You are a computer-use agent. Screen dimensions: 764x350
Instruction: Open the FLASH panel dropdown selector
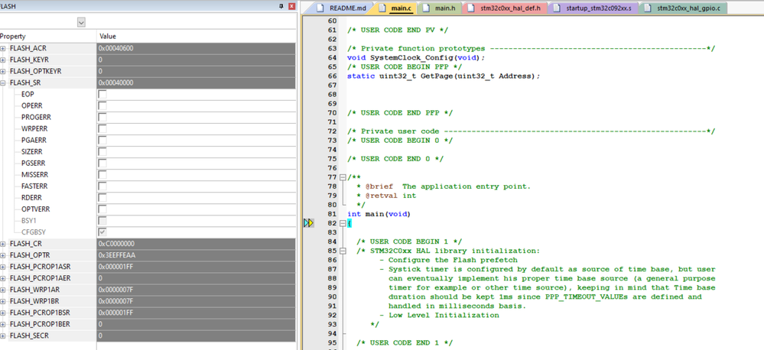tap(81, 22)
